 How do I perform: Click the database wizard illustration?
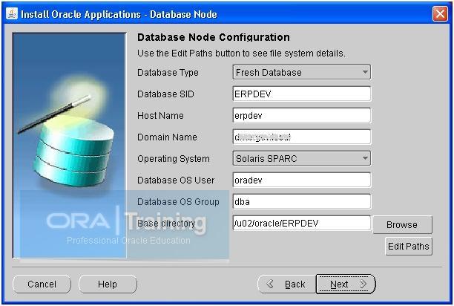(x=70, y=145)
